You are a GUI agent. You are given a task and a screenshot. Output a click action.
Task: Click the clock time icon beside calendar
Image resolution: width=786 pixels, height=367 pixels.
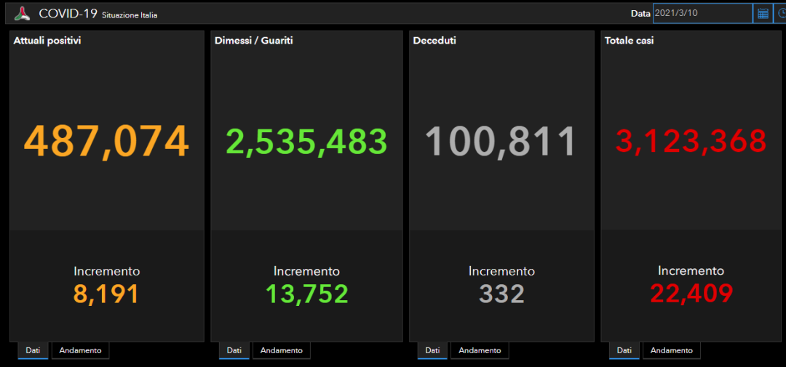coord(780,14)
